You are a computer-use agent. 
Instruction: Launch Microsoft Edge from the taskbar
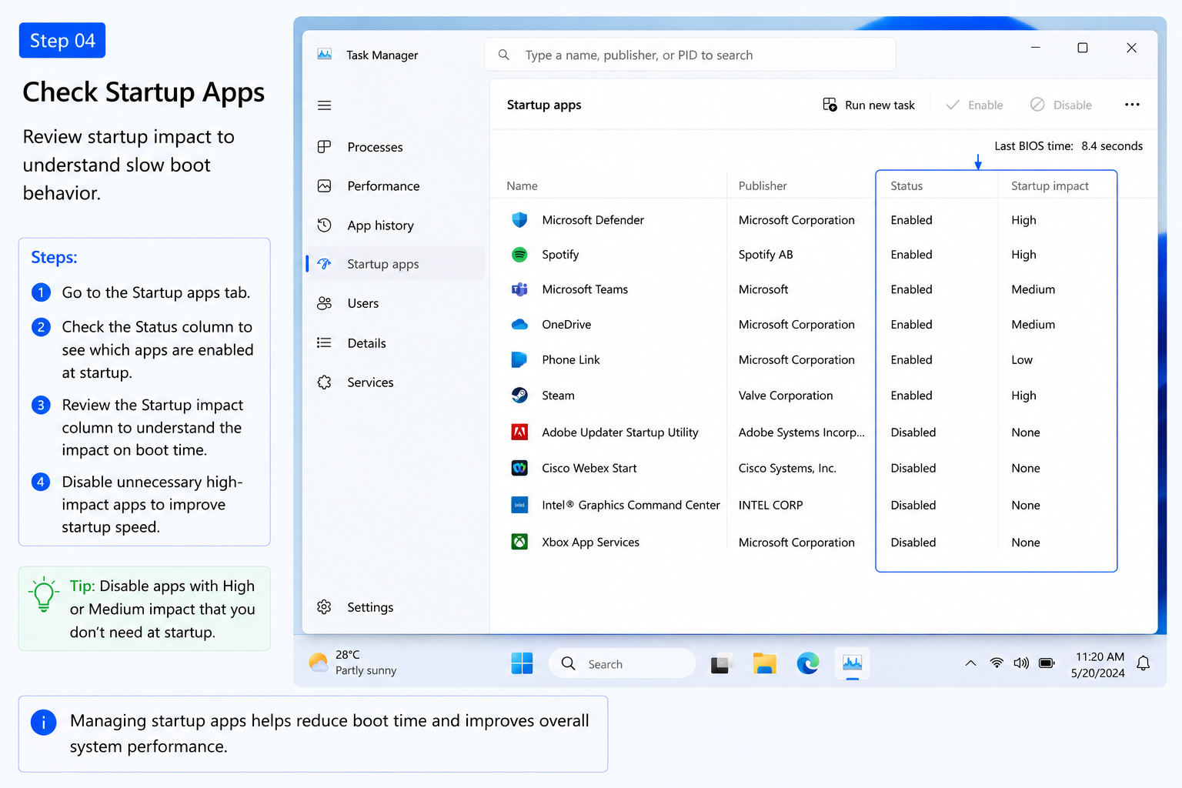point(807,663)
